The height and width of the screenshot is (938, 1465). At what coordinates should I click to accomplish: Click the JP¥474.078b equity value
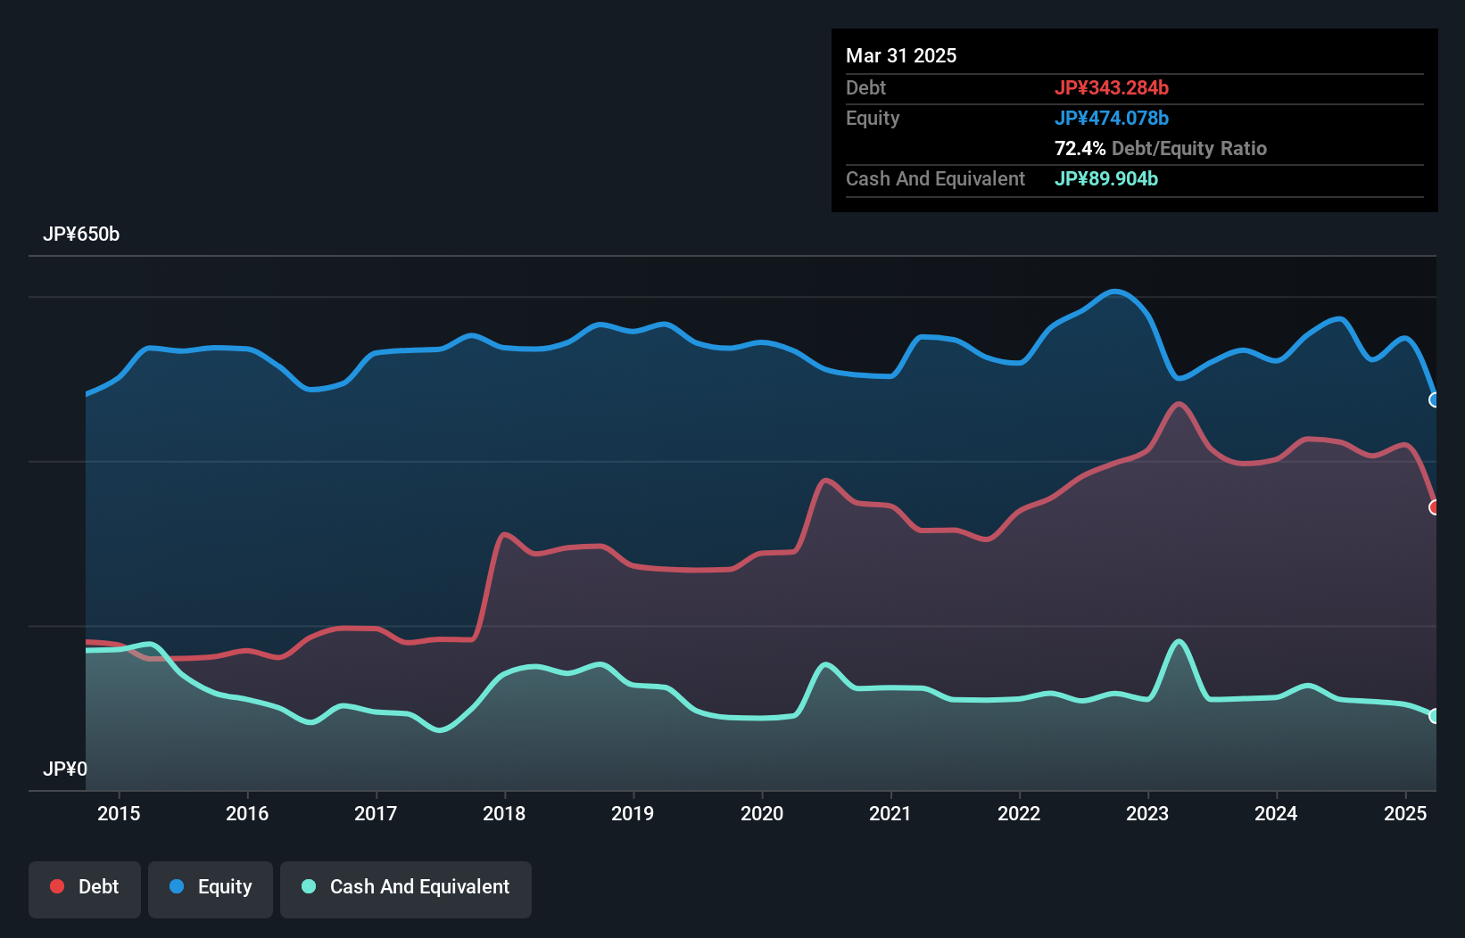click(x=1112, y=118)
